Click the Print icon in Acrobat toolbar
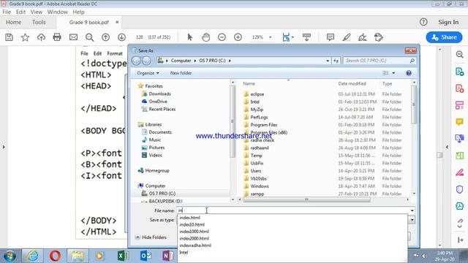Image resolution: width=468 pixels, height=263 pixels. [57, 37]
